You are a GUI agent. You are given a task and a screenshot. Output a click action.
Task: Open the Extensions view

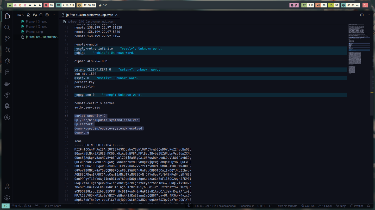click(7, 61)
